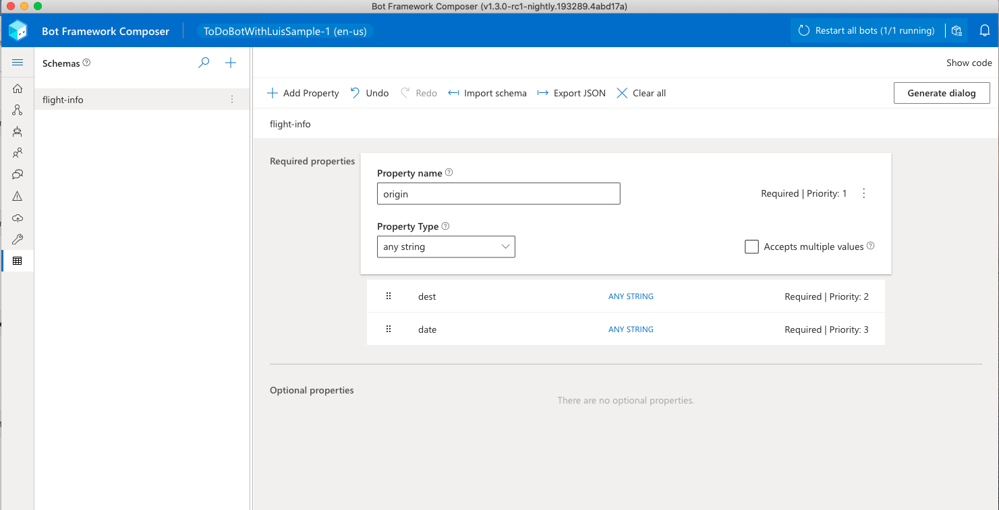Open the Package manager icon in the header
The width and height of the screenshot is (999, 510).
pyautogui.click(x=957, y=30)
